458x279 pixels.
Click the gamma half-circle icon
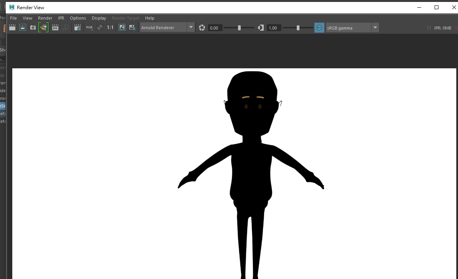point(261,28)
